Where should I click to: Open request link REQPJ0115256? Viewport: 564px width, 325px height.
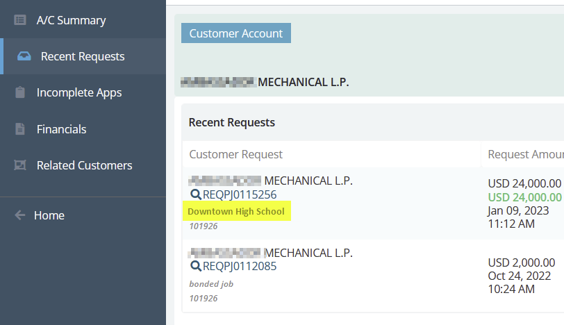coord(240,194)
